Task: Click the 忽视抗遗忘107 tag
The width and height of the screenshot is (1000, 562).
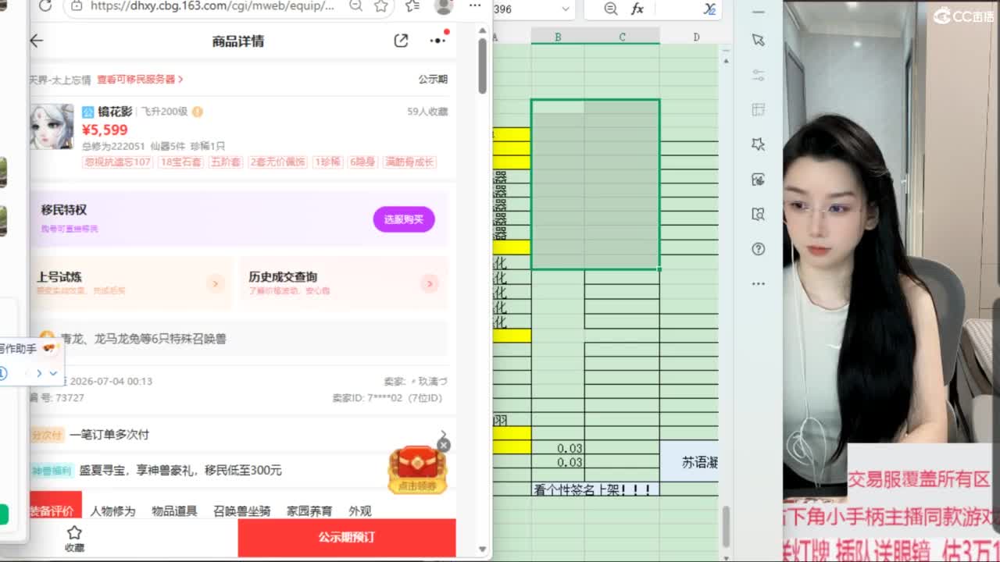Action: point(117,162)
